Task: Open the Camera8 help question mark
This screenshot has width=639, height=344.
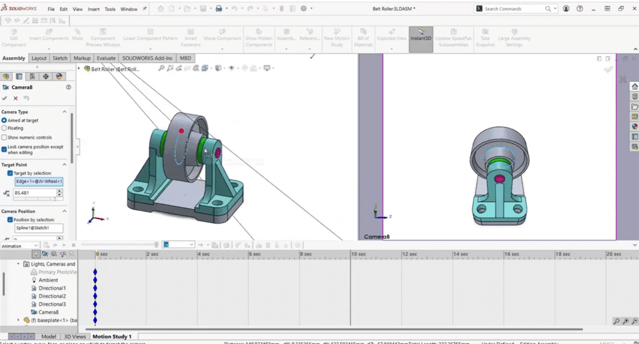Action: tap(68, 87)
